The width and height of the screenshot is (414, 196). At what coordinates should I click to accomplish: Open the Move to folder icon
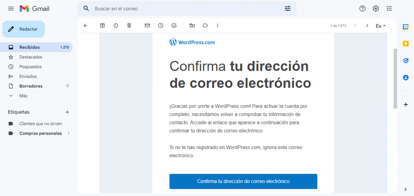(192, 26)
